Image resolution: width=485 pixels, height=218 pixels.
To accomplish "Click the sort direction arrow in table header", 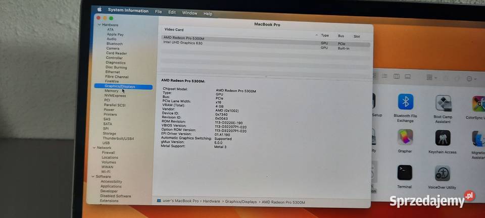I will 316,35.
